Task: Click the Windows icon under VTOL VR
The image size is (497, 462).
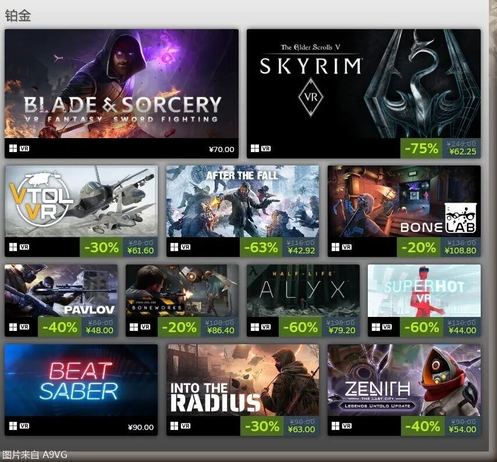Action: pyautogui.click(x=13, y=247)
